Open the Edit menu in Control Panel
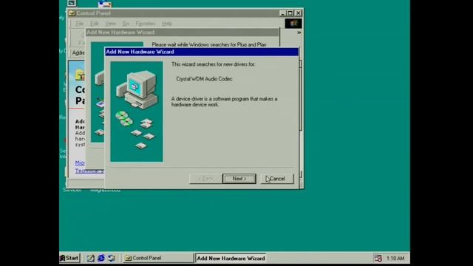 pos(94,24)
